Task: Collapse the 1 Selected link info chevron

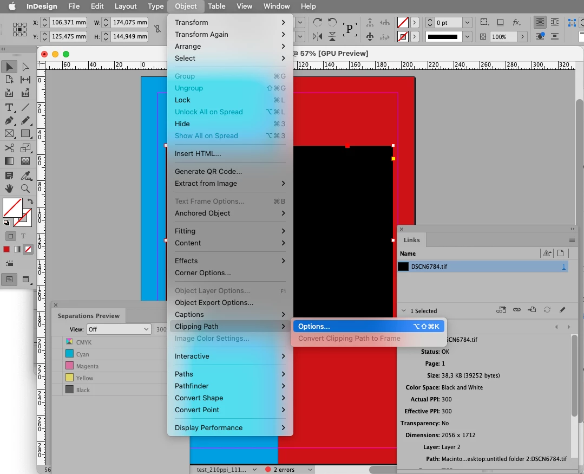Action: coord(404,310)
